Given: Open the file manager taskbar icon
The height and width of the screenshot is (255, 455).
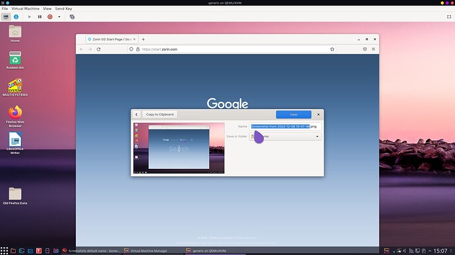Looking at the screenshot, I should point(13,250).
